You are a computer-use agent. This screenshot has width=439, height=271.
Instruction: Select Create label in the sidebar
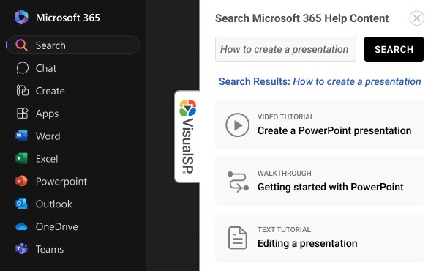tap(50, 91)
